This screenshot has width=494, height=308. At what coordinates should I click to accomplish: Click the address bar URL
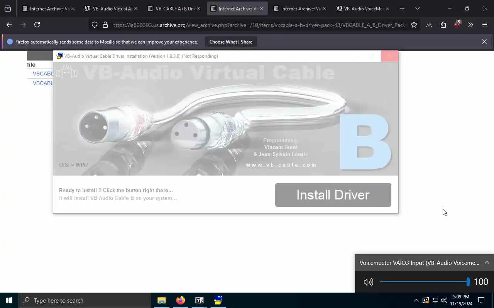pyautogui.click(x=259, y=25)
